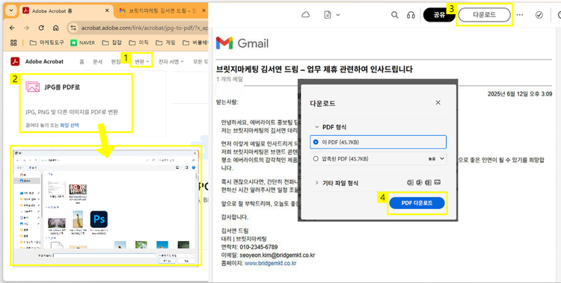Click the 파일 선택 link
This screenshot has height=283, width=561.
click(x=70, y=125)
